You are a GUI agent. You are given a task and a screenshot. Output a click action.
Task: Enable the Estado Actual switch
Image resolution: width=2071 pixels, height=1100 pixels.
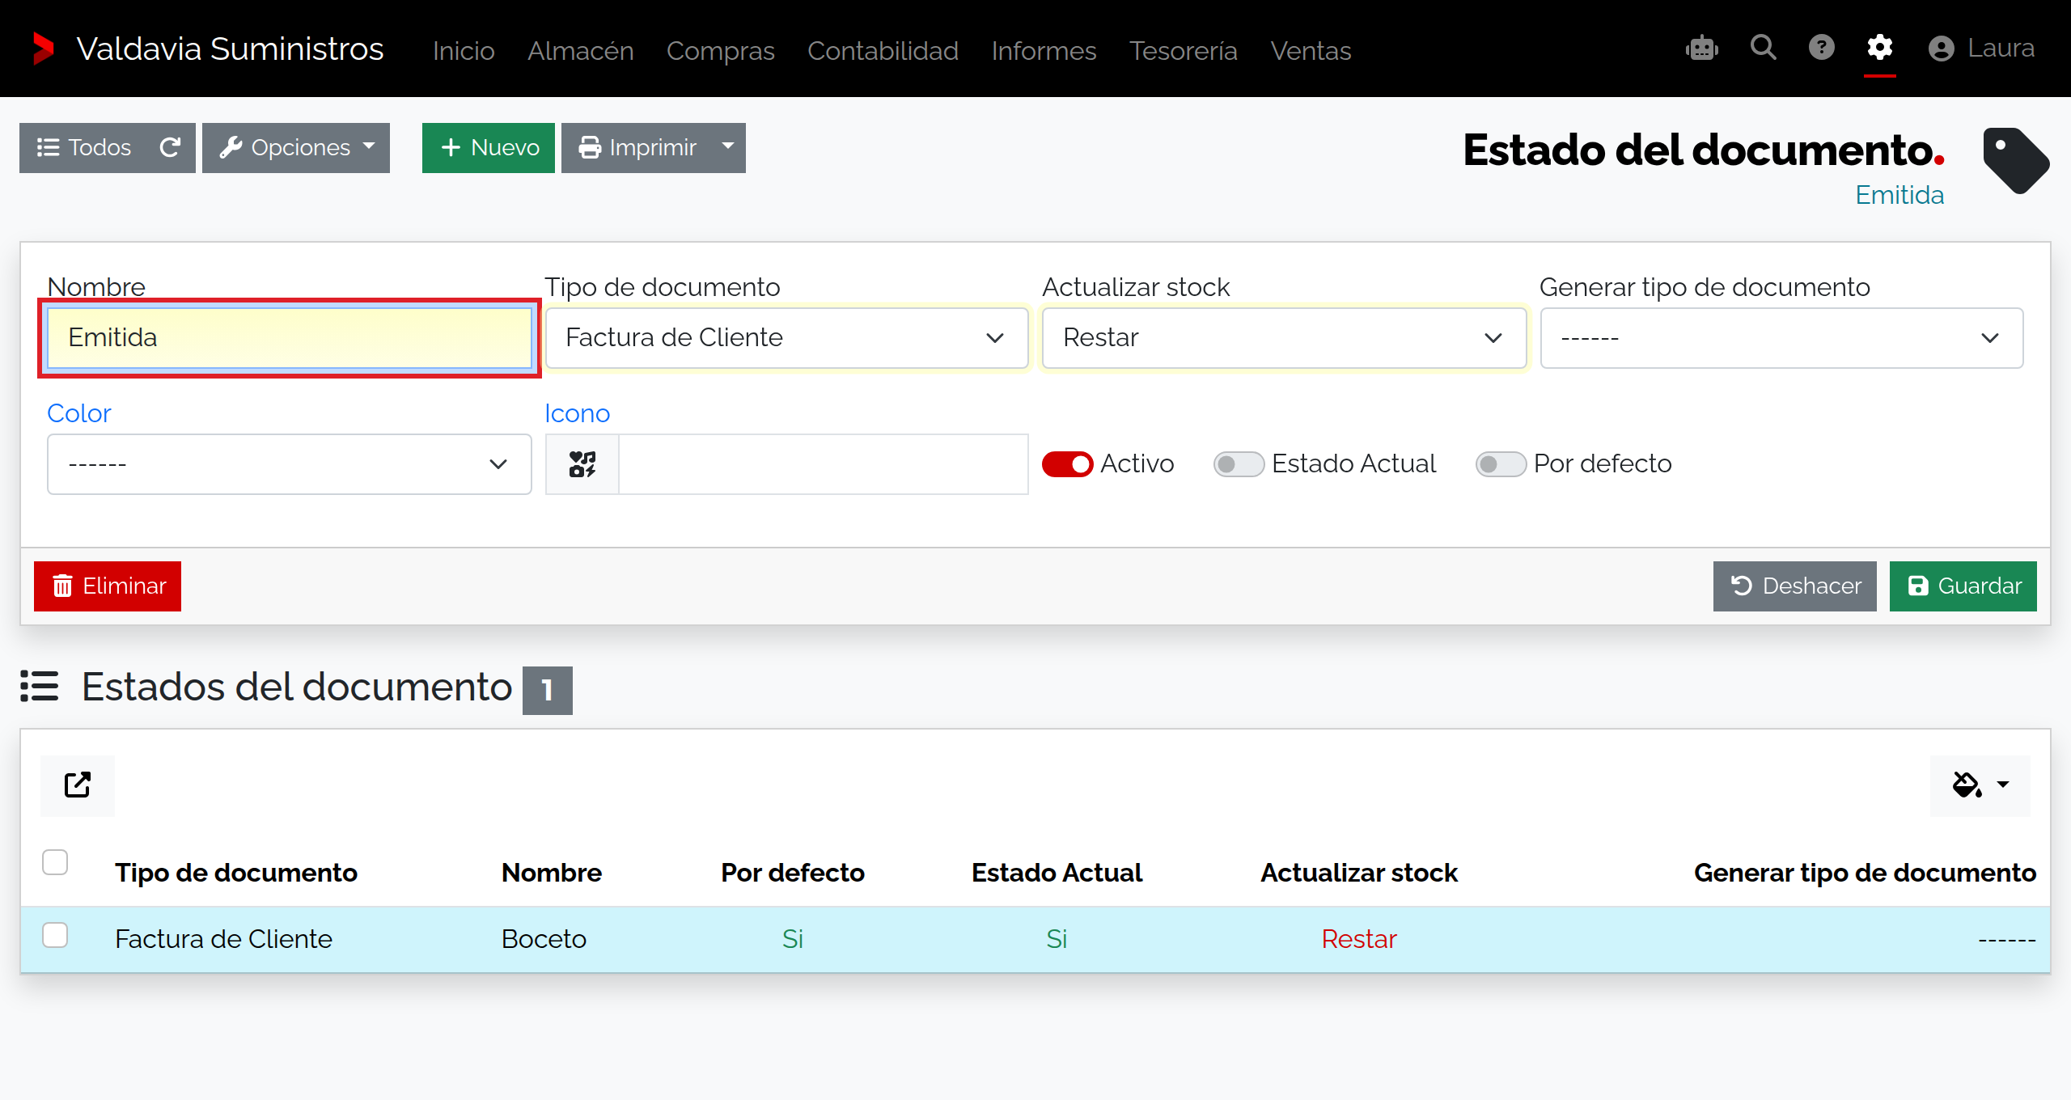[1239, 464]
